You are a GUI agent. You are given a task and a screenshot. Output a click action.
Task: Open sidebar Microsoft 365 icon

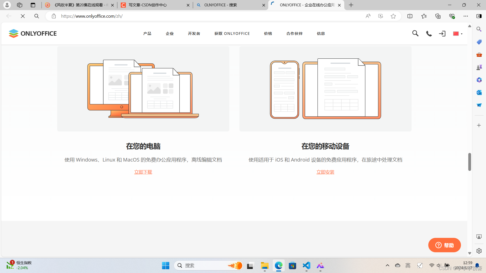tap(479, 80)
